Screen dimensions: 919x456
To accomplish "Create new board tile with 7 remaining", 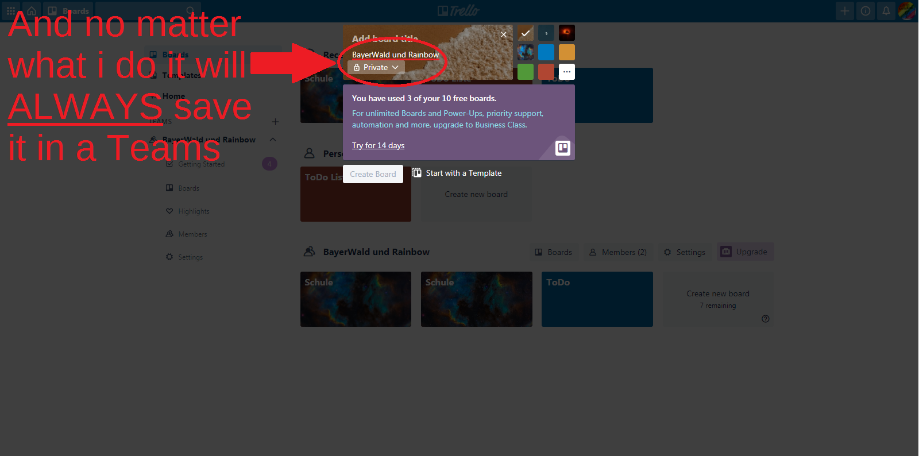I will click(x=717, y=299).
